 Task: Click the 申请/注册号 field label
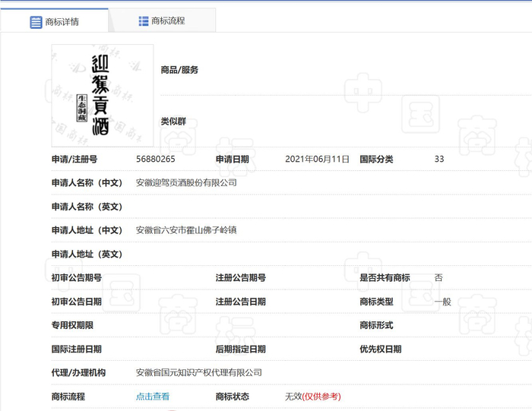74,160
